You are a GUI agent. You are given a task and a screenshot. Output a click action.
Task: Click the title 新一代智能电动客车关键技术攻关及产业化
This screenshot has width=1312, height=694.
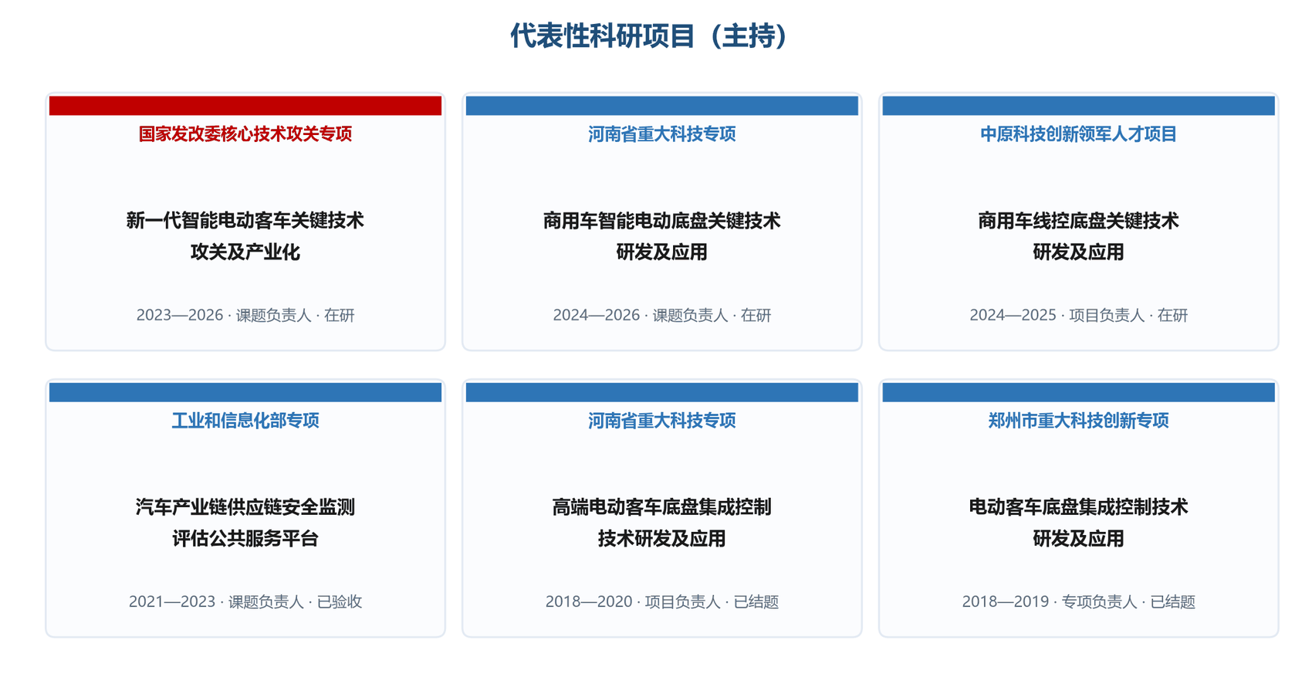pos(245,236)
